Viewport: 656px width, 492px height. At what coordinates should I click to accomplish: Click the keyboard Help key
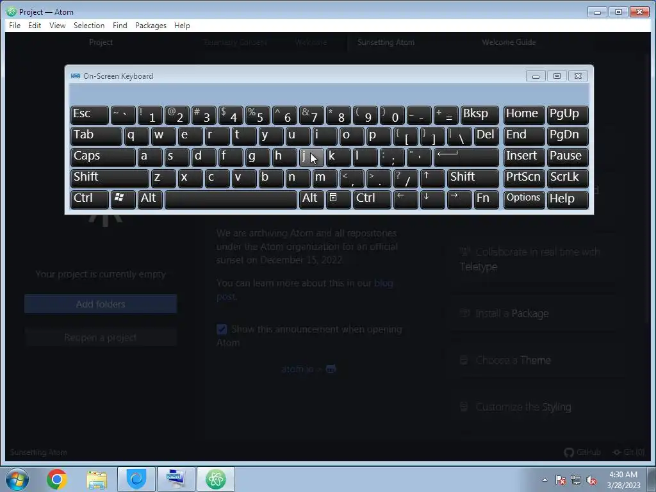coord(568,199)
